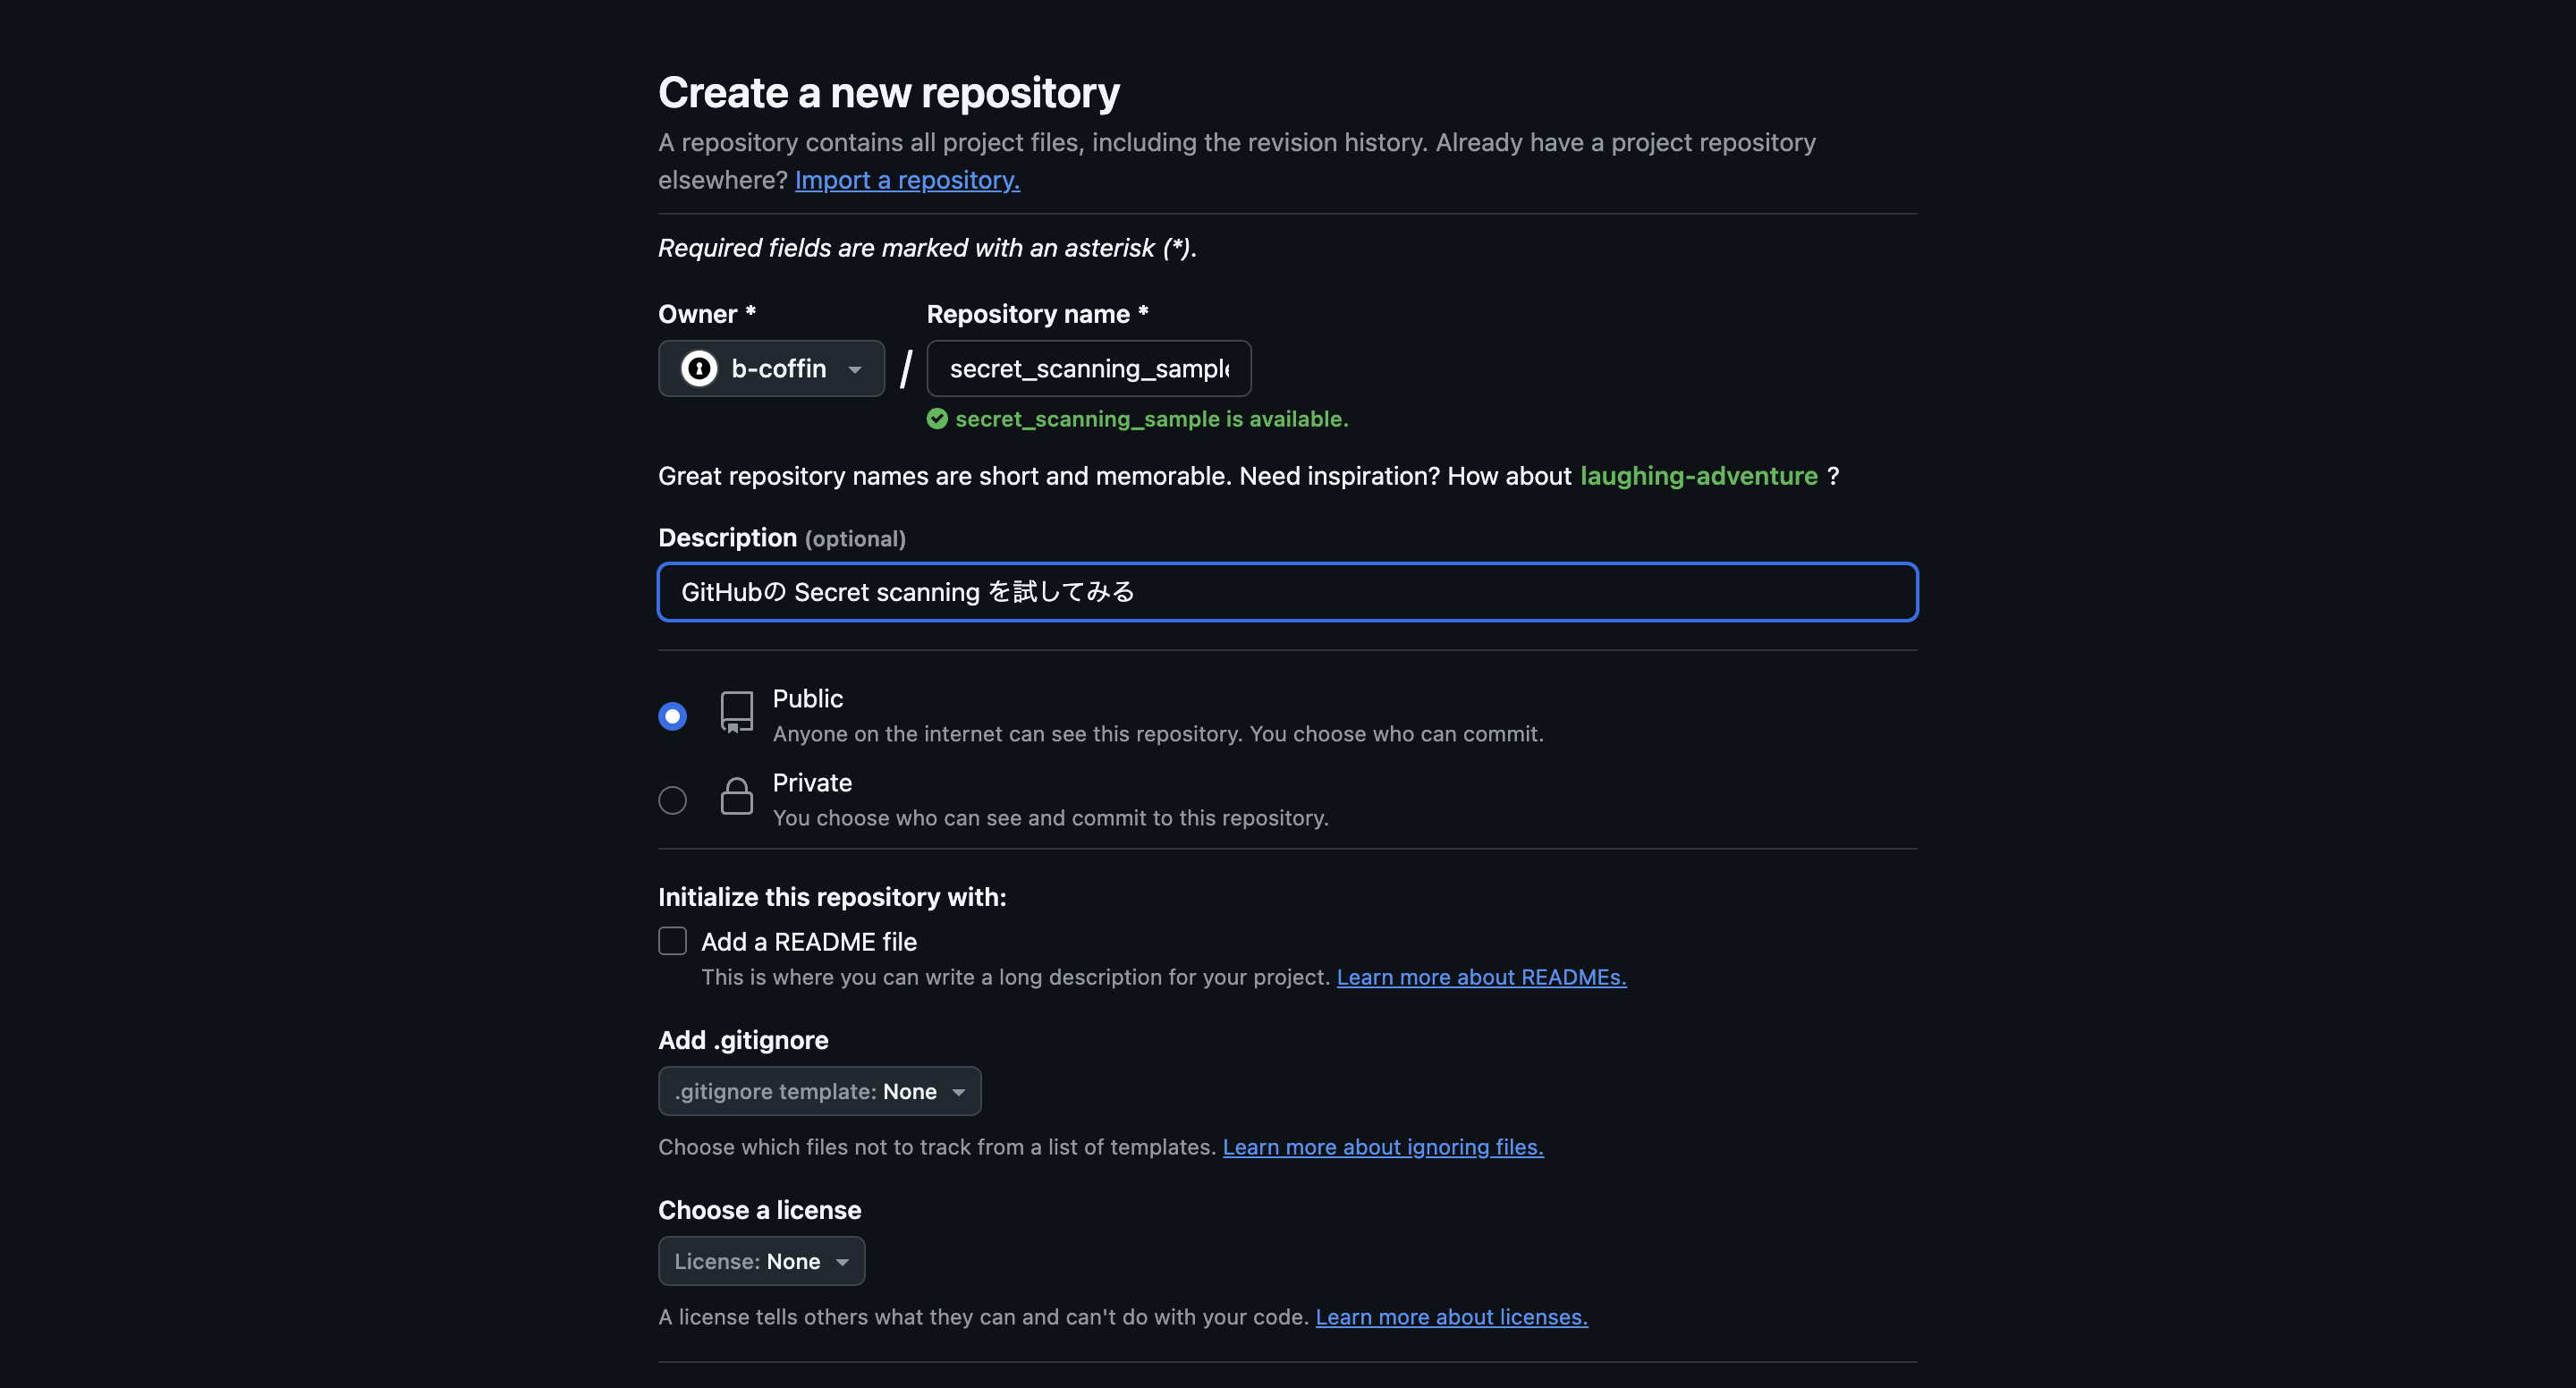Click the Import a repository link
This screenshot has height=1388, width=2576.
pos(906,180)
